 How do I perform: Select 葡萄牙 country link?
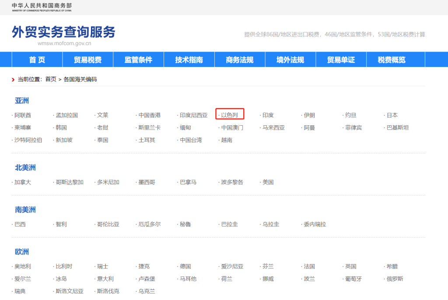(x=353, y=279)
